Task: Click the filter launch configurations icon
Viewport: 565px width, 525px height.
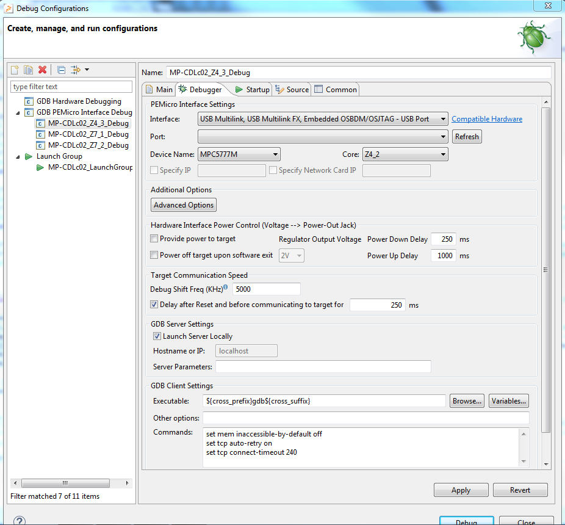Action: click(75, 70)
